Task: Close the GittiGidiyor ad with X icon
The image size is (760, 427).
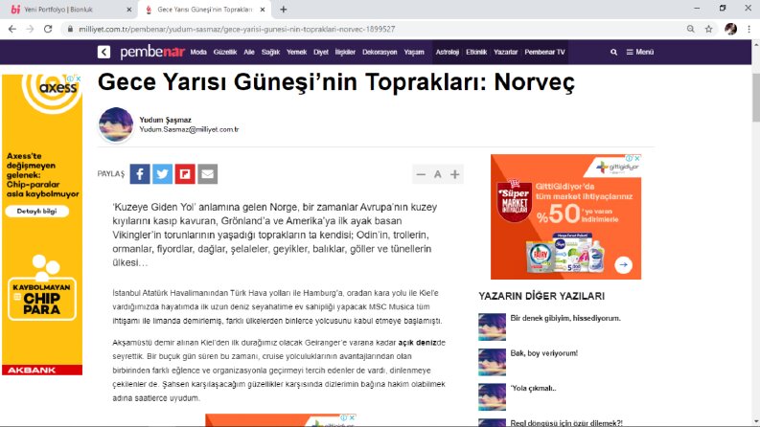Action: (637, 158)
